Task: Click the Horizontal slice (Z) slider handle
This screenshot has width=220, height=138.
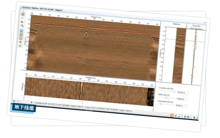Action: pyautogui.click(x=161, y=104)
